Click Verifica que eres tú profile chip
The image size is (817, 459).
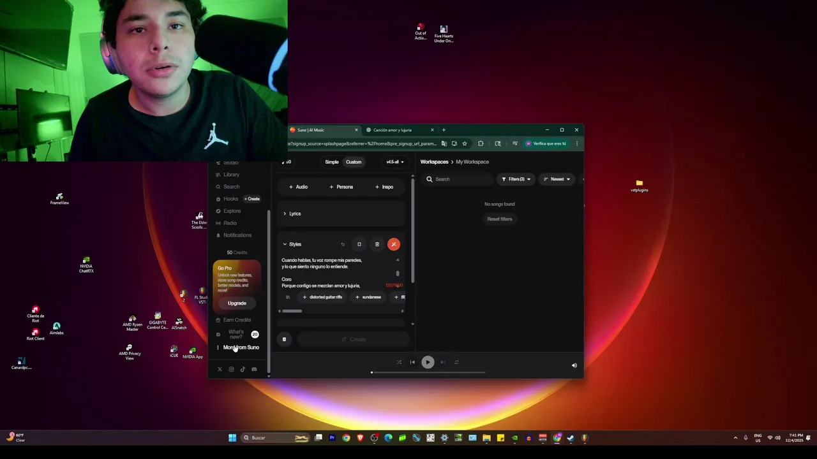click(x=546, y=143)
